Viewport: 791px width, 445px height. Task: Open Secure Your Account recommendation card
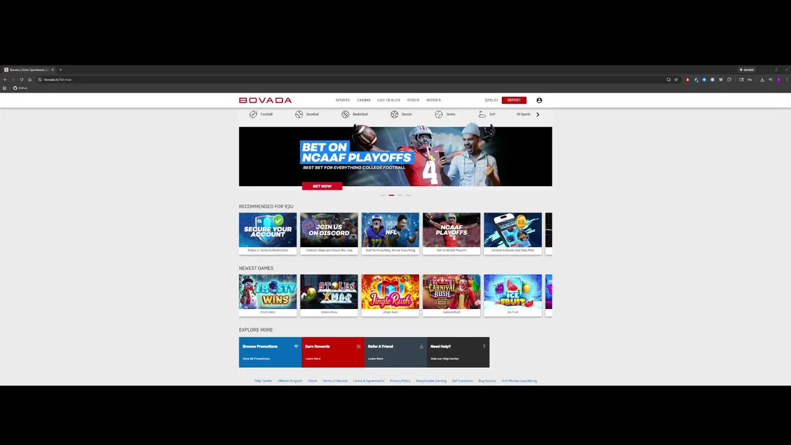(268, 233)
